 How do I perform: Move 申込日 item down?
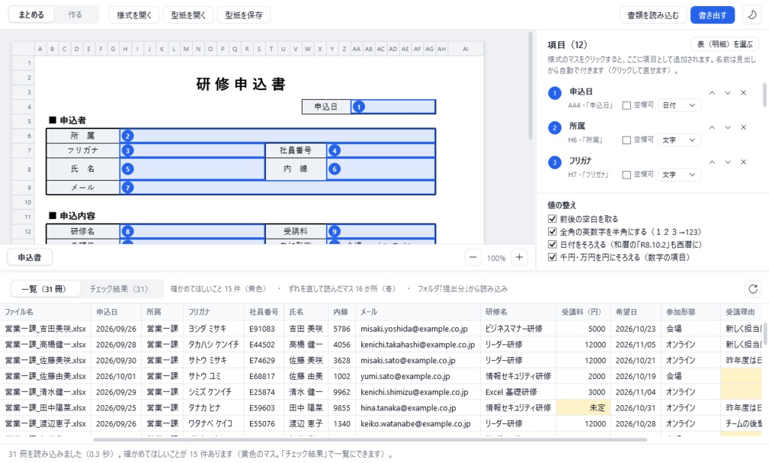(728, 92)
